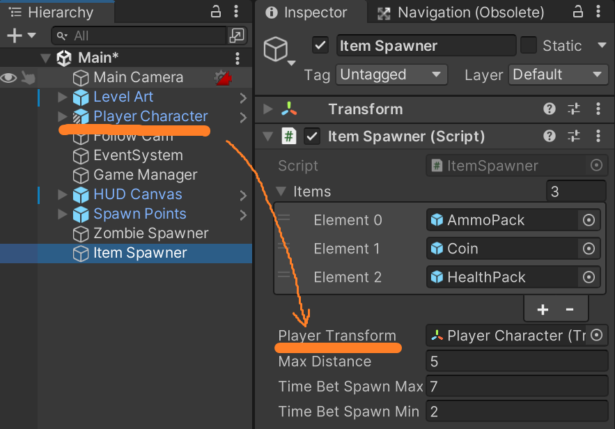Screen dimensions: 615x429
Task: Select the Level Art object
Action: [123, 97]
